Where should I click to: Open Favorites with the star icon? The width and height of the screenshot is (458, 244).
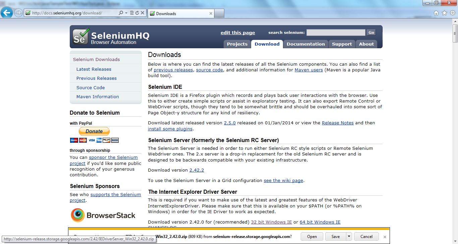pyautogui.click(x=444, y=13)
